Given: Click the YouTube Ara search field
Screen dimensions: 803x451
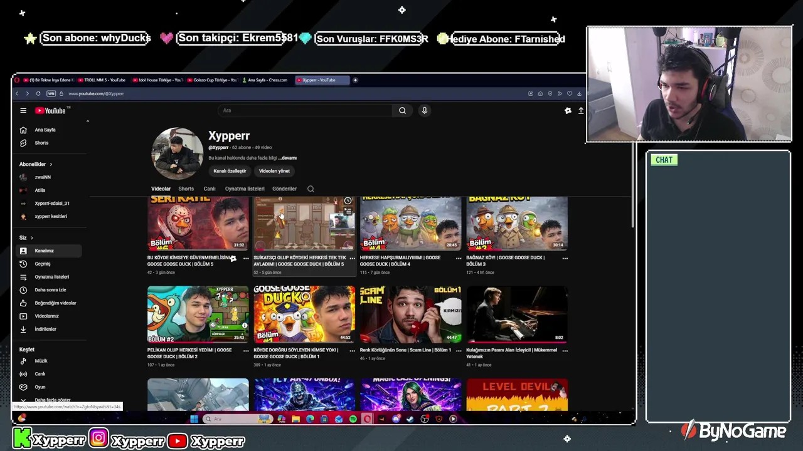Looking at the screenshot, I should click(x=306, y=111).
